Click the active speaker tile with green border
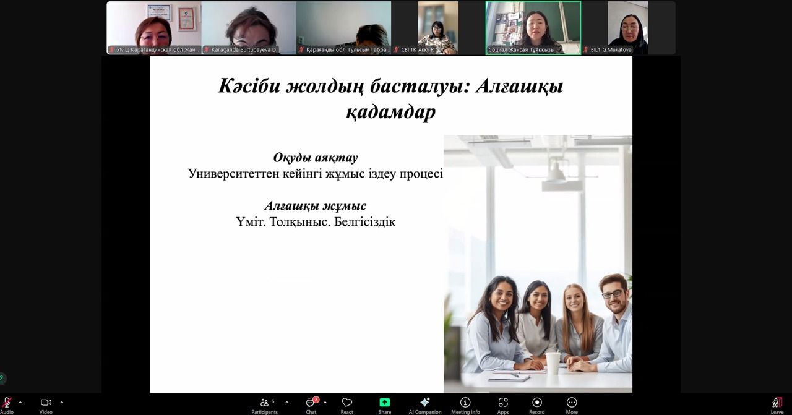This screenshot has width=792, height=415. [x=533, y=28]
